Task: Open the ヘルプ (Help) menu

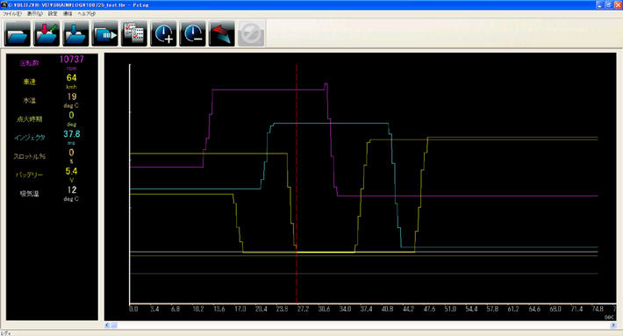Action: pos(86,13)
